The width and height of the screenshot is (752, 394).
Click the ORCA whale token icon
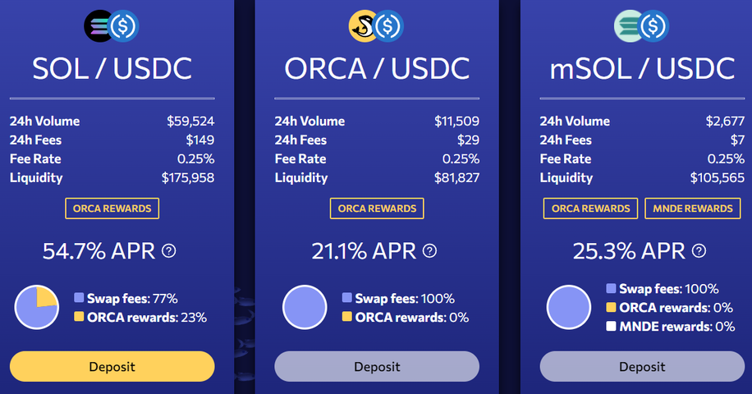pos(362,26)
